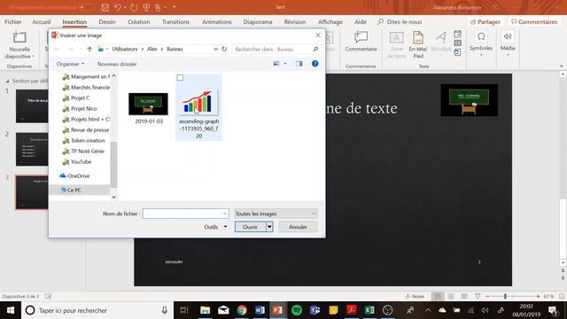Open the Révision ribbon tab
The height and width of the screenshot is (319, 567).
pyautogui.click(x=295, y=22)
